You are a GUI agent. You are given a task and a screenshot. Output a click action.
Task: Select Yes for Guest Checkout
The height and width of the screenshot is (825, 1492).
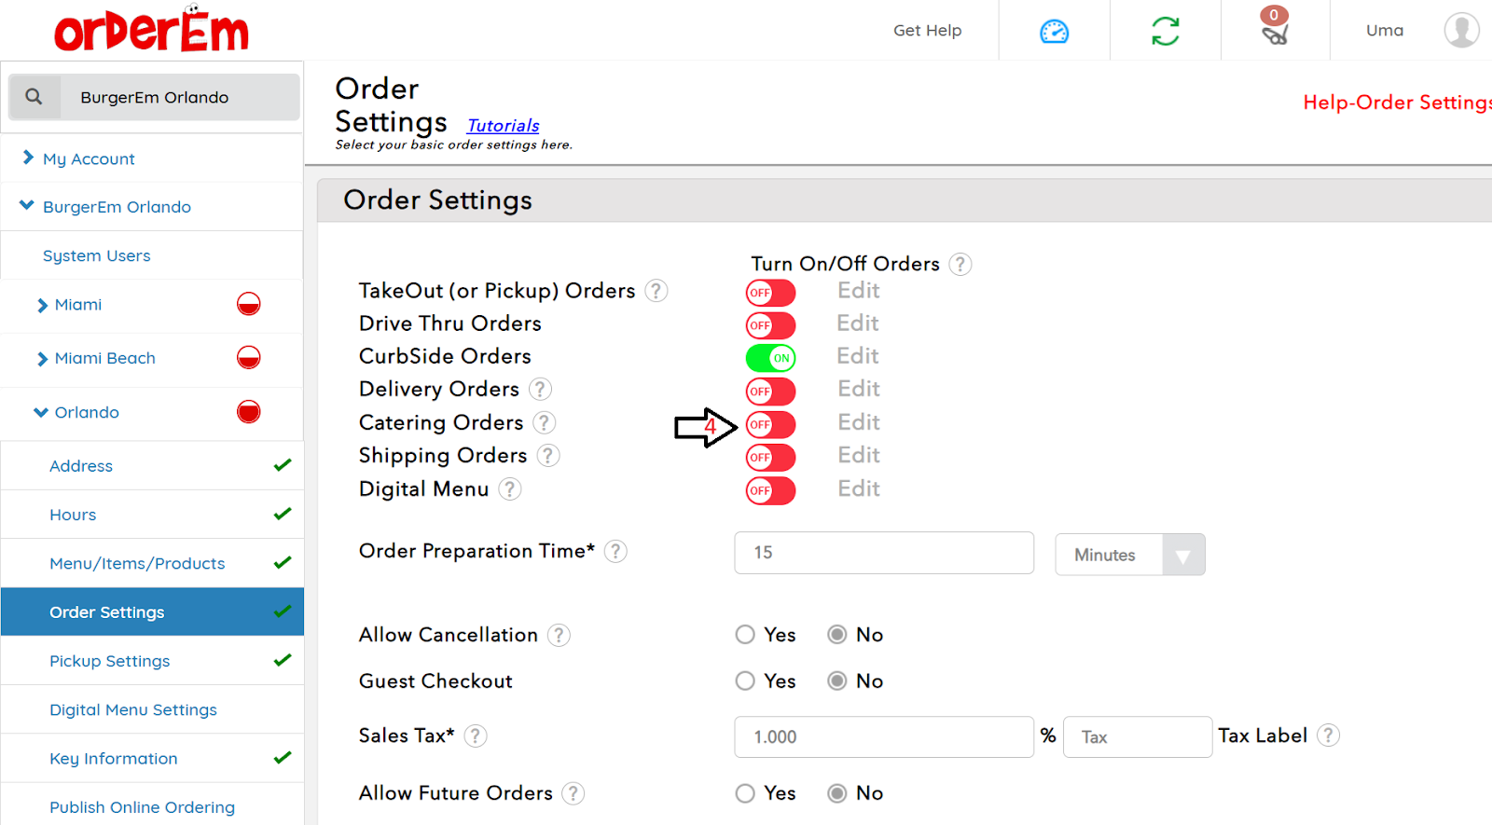(745, 681)
